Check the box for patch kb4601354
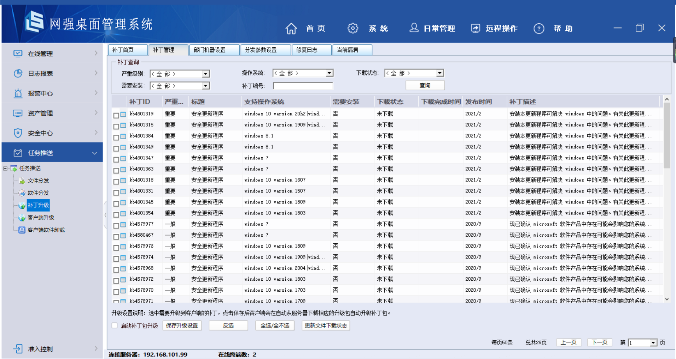The height and width of the screenshot is (359, 676). point(116,214)
